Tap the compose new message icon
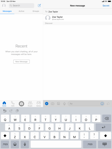The width and height of the screenshot is (112, 149). [x=39, y=6]
